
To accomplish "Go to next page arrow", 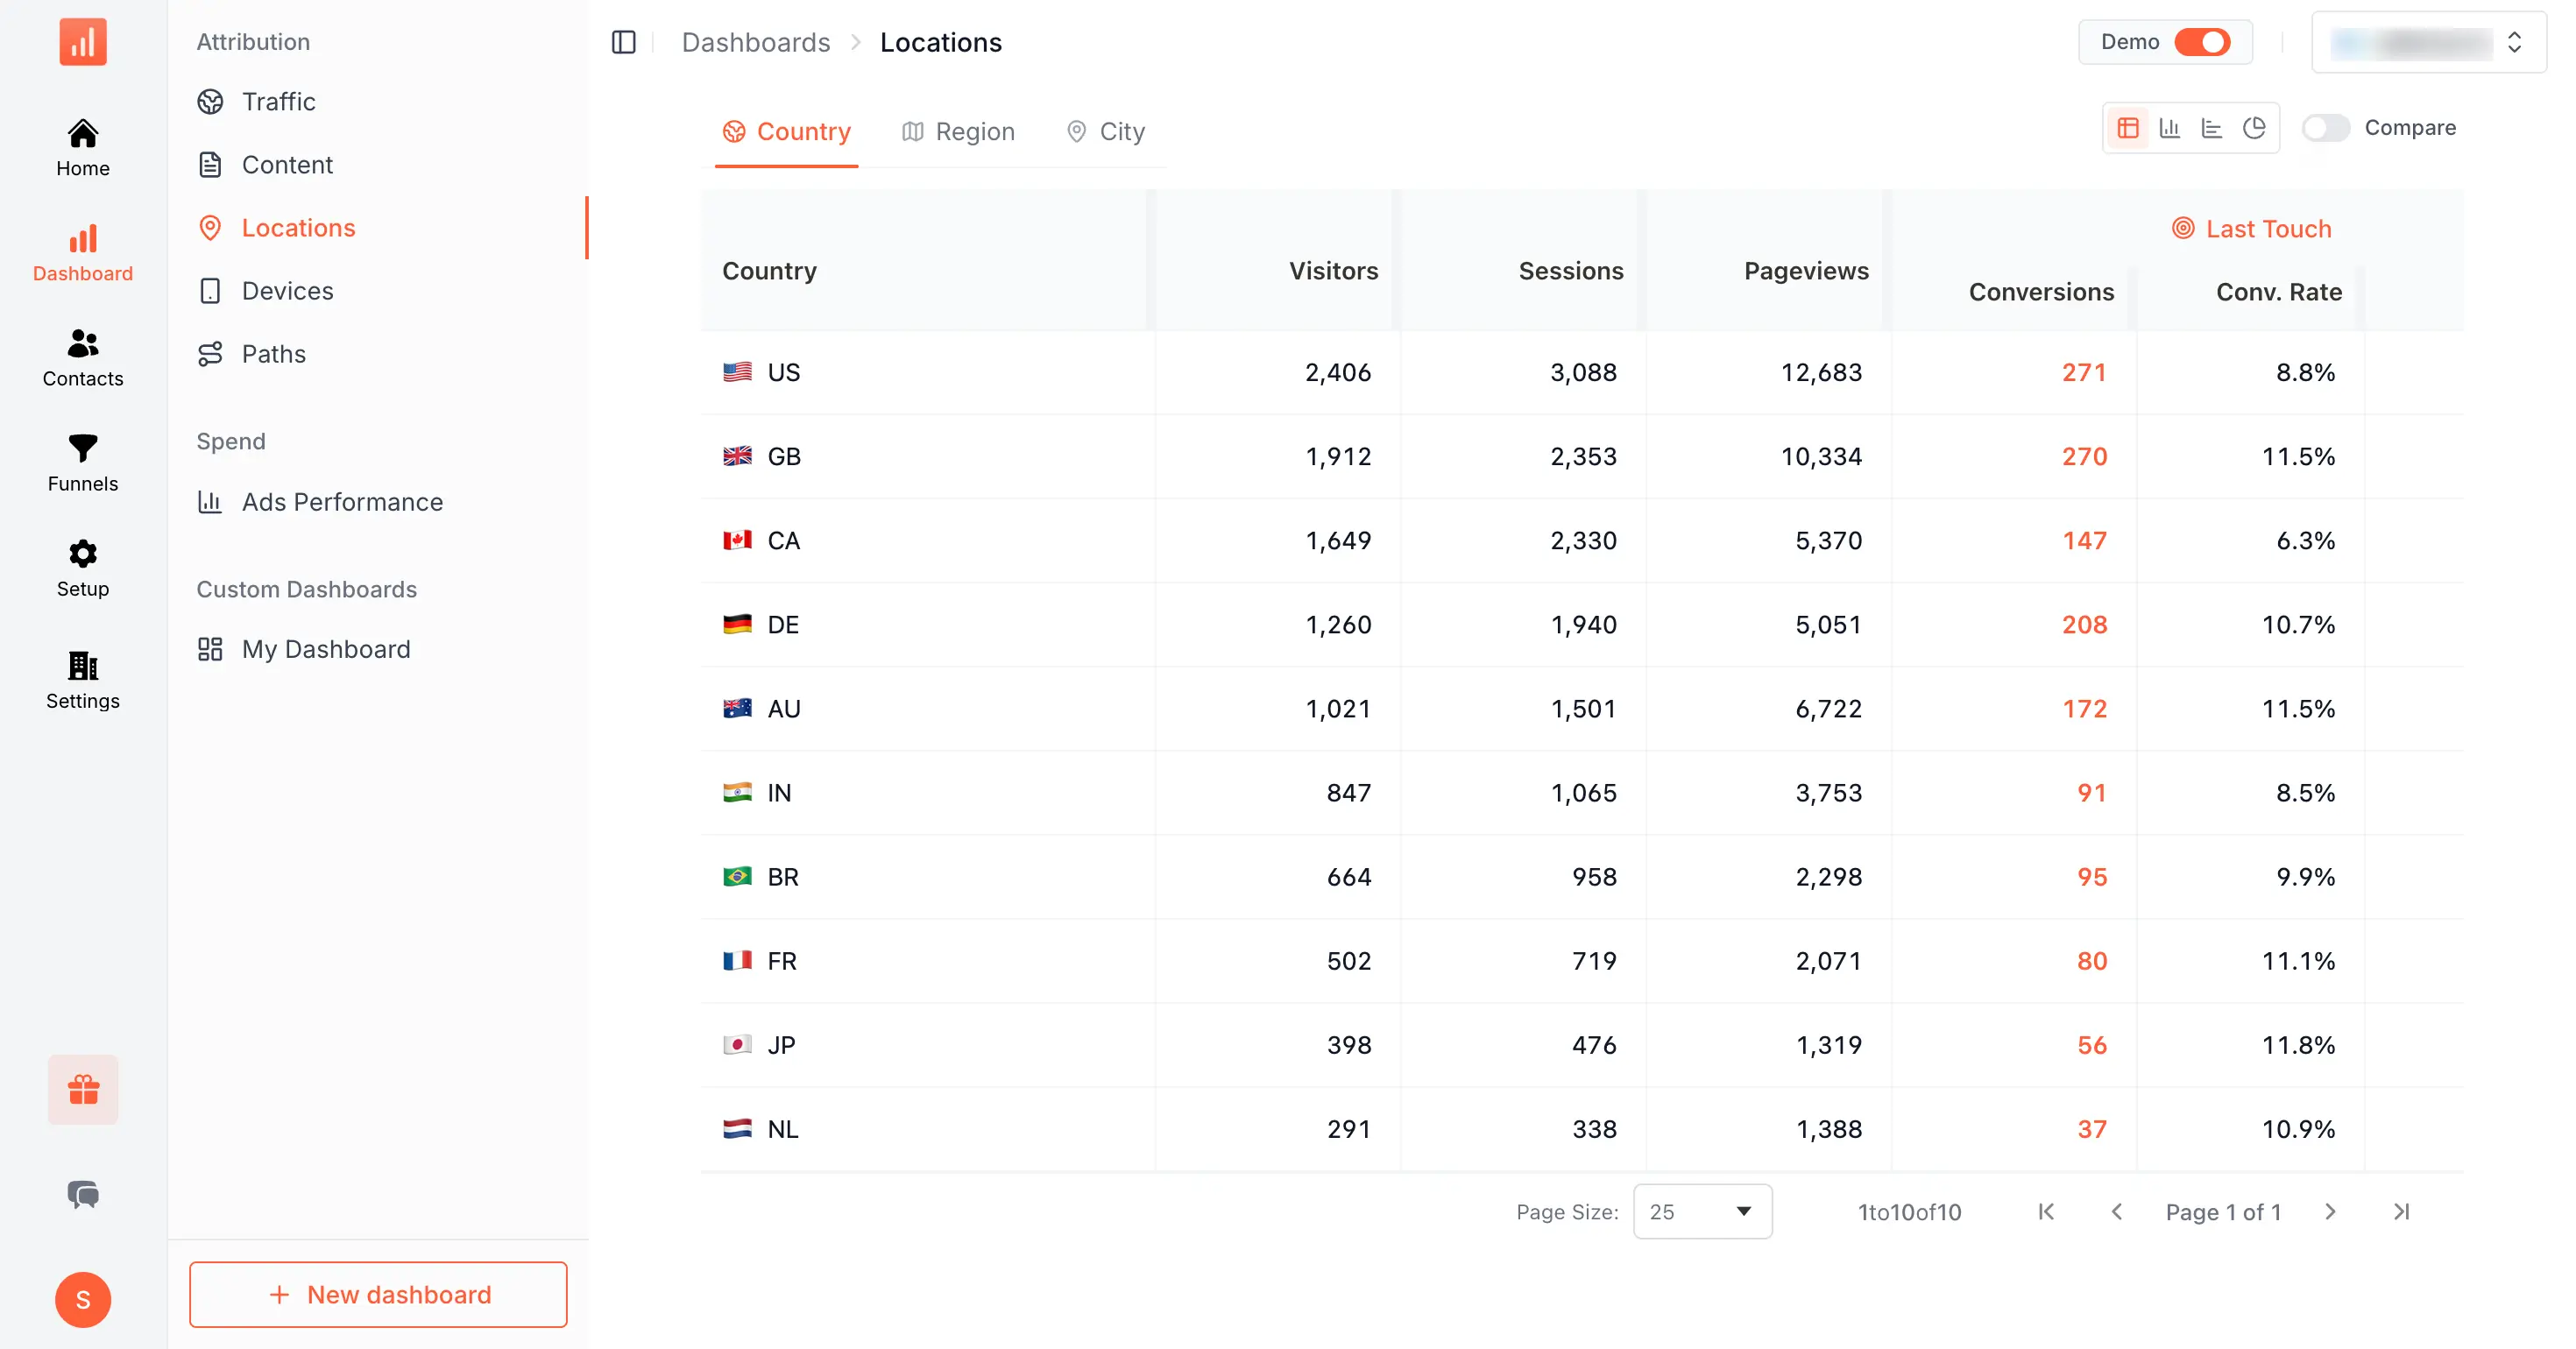I will pyautogui.click(x=2331, y=1212).
